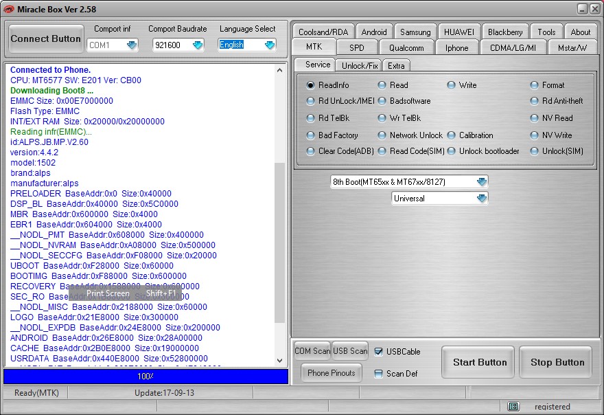This screenshot has height=415, width=604.
Task: Click the COM Scan button
Action: tap(312, 351)
